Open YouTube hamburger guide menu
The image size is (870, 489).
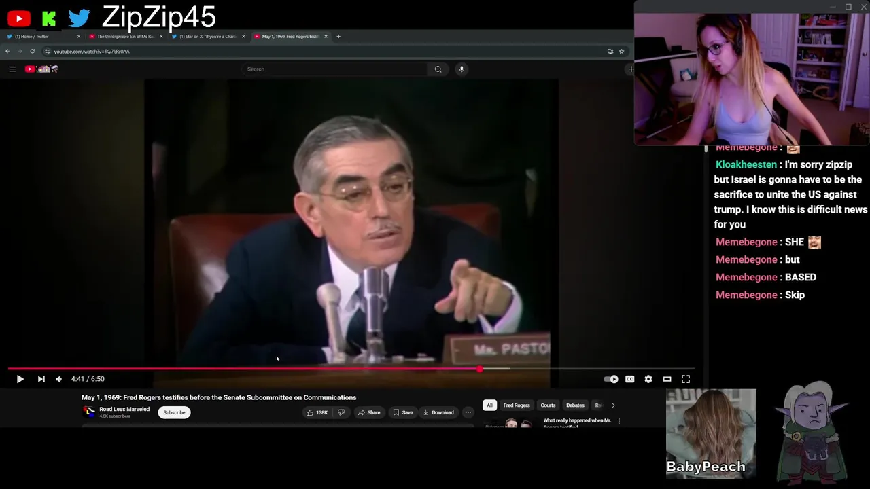12,69
